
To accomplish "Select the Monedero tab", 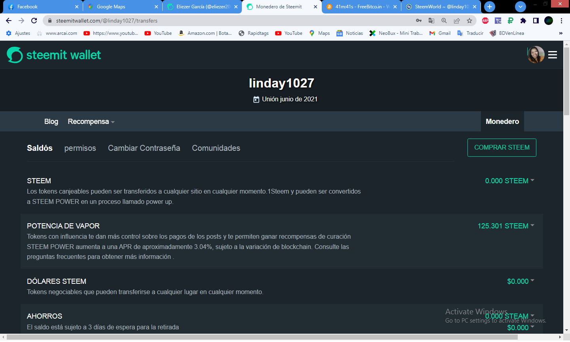I will [x=502, y=122].
